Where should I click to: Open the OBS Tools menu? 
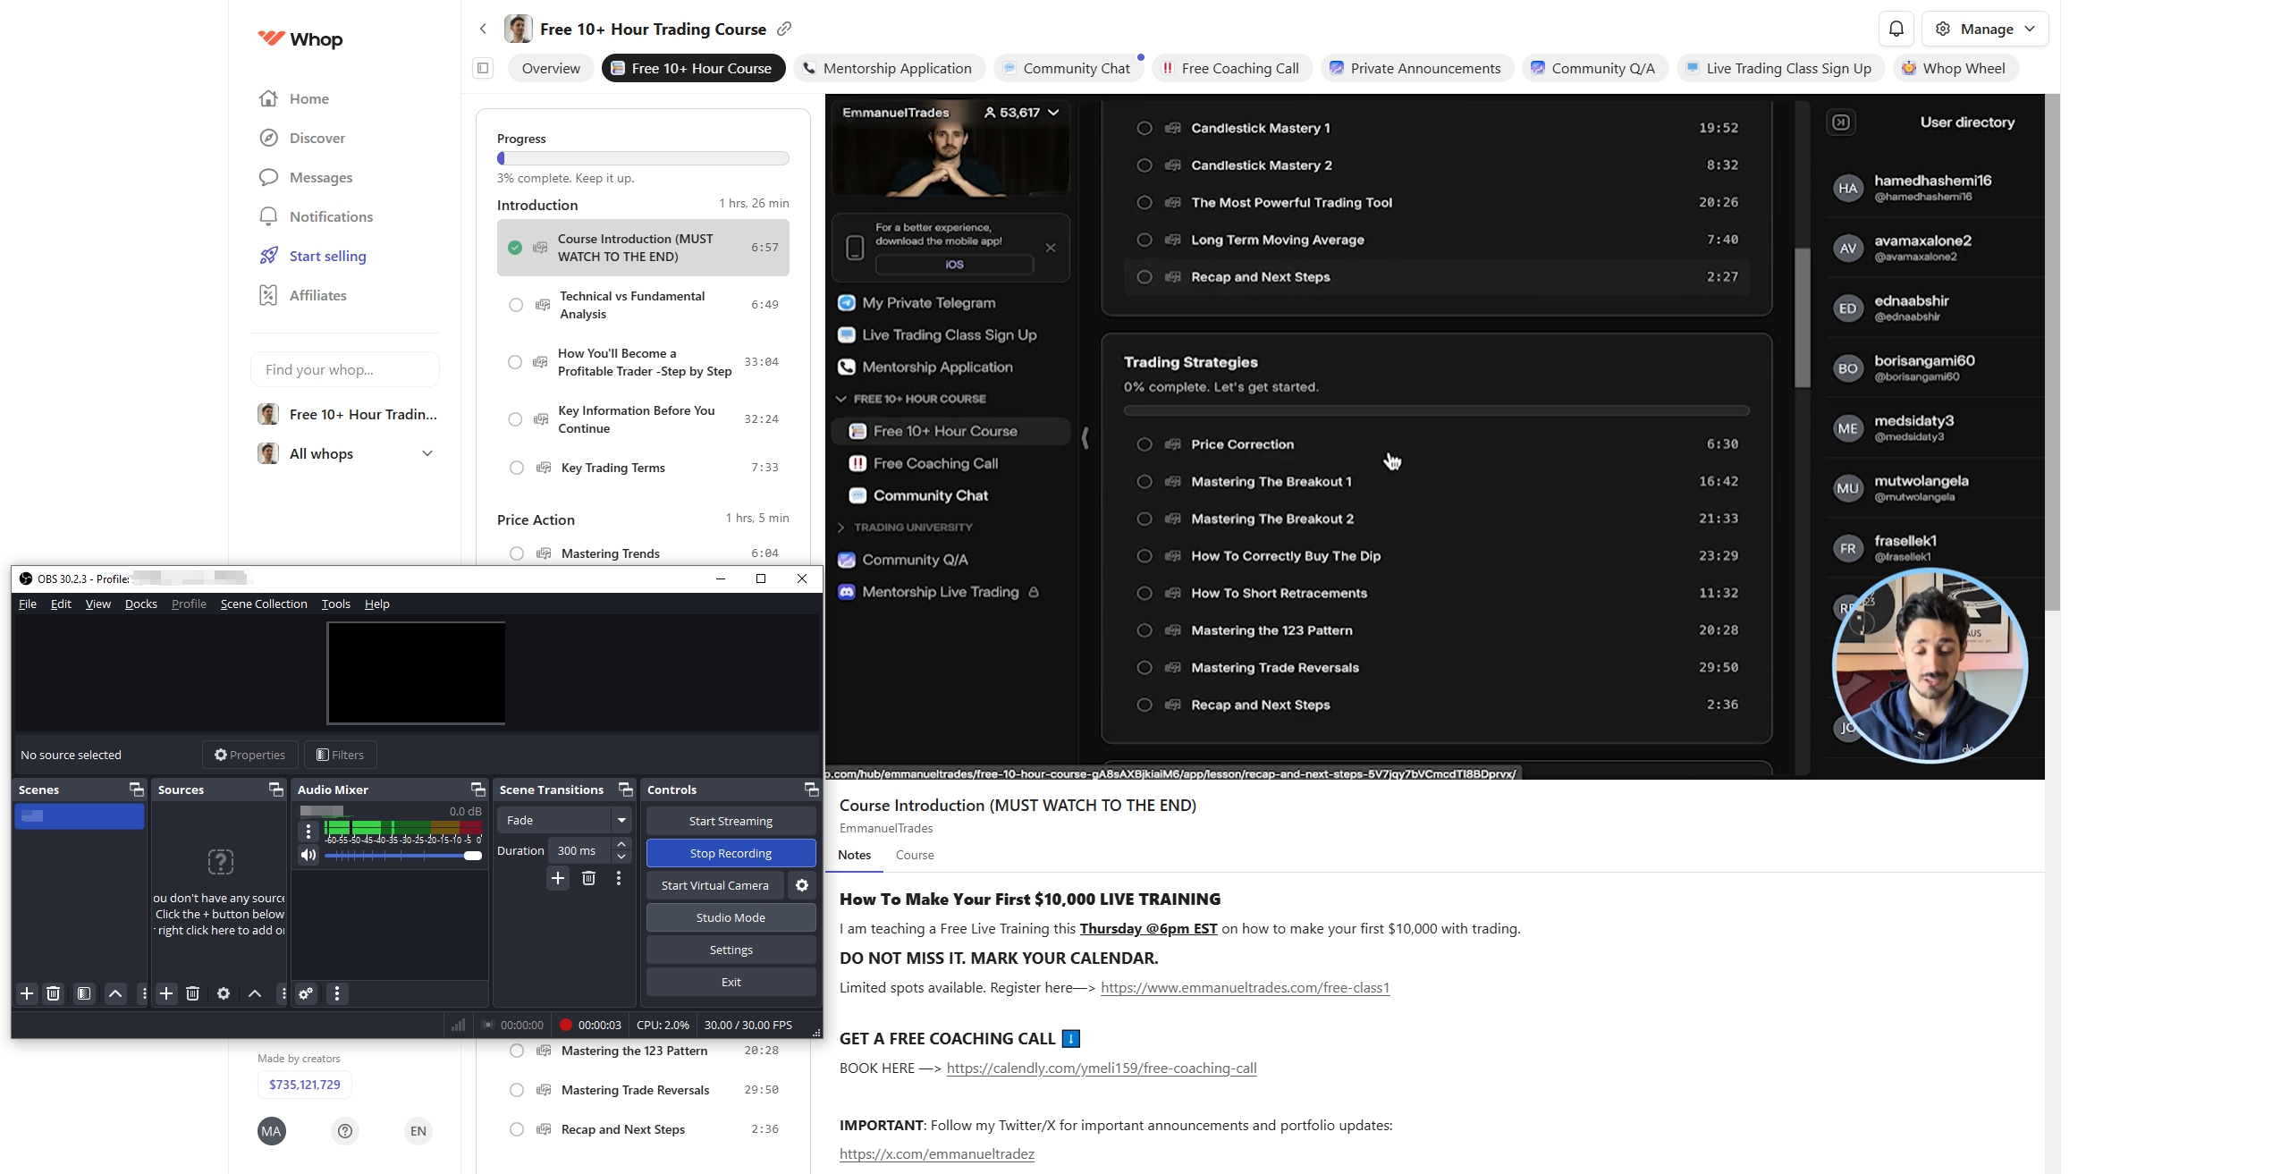(335, 604)
